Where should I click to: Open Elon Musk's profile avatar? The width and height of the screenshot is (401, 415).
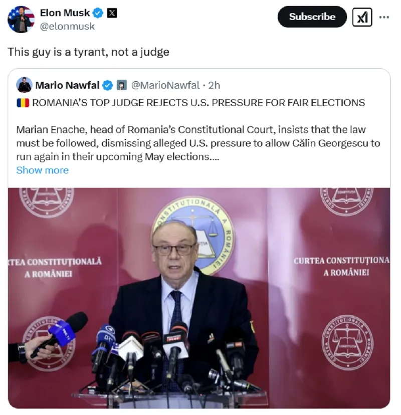tap(21, 20)
